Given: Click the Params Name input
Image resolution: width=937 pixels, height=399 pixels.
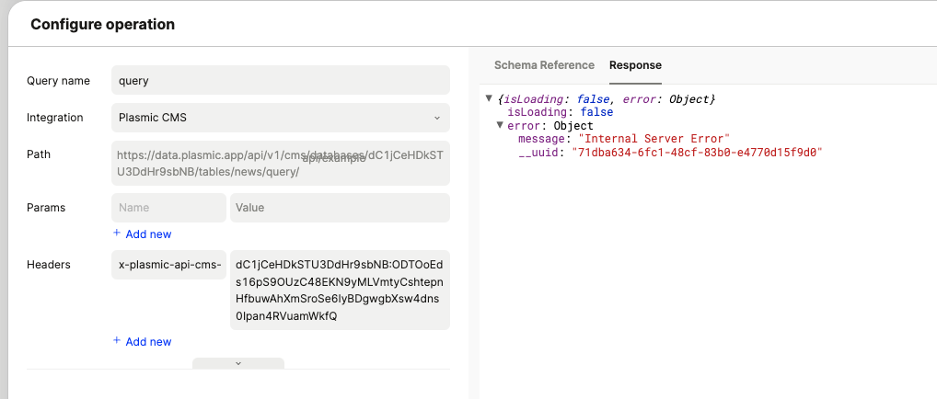Looking at the screenshot, I should pyautogui.click(x=168, y=208).
